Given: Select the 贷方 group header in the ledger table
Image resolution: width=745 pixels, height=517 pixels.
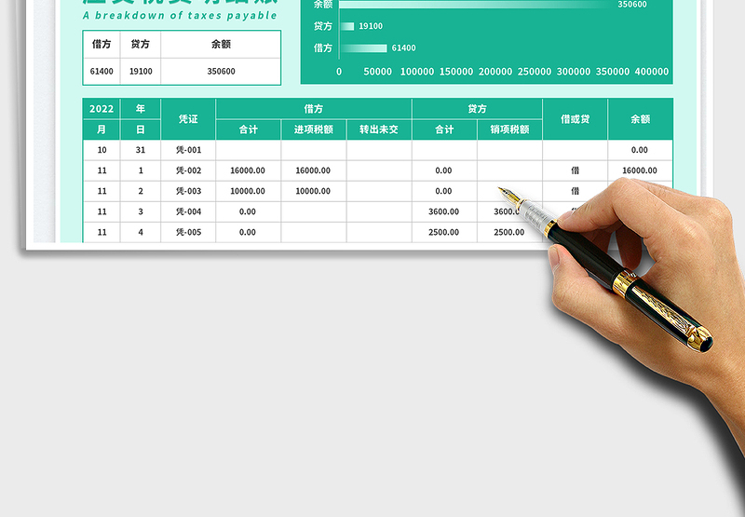Looking at the screenshot, I should pyautogui.click(x=477, y=109).
